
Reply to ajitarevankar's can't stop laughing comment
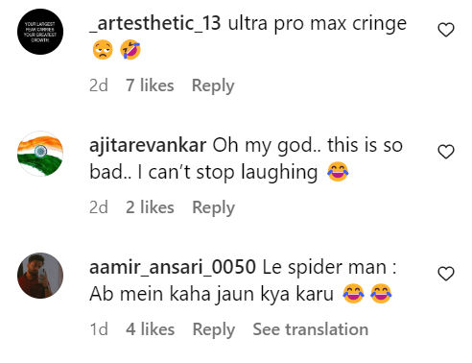(x=213, y=207)
